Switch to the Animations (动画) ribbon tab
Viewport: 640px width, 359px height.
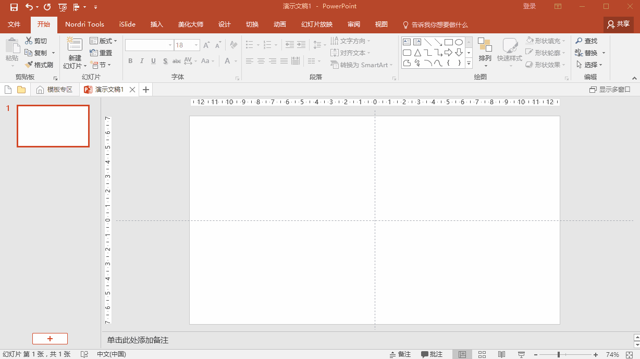(x=280, y=24)
